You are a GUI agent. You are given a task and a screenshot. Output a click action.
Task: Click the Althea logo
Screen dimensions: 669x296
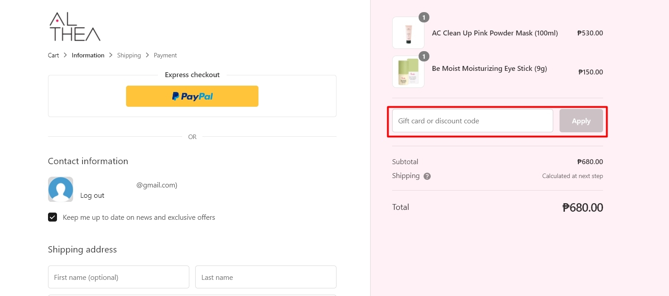(x=74, y=26)
